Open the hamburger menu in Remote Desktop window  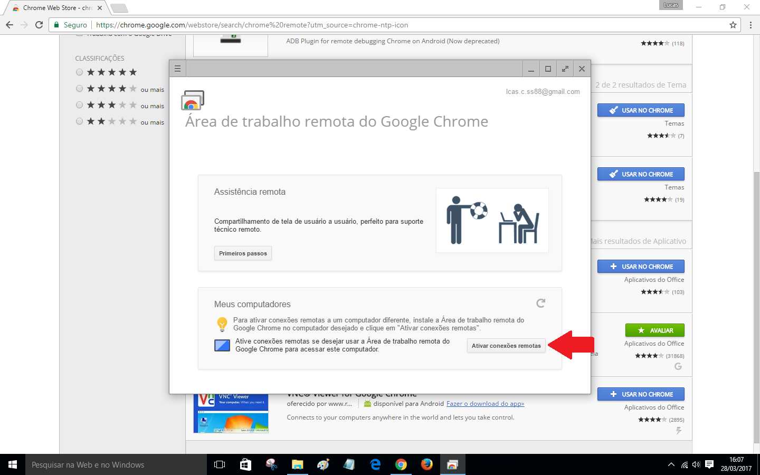pos(177,69)
